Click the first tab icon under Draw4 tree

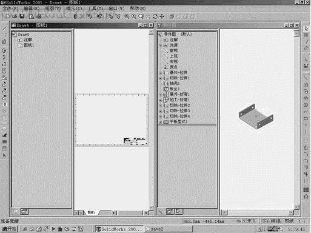tap(16, 212)
